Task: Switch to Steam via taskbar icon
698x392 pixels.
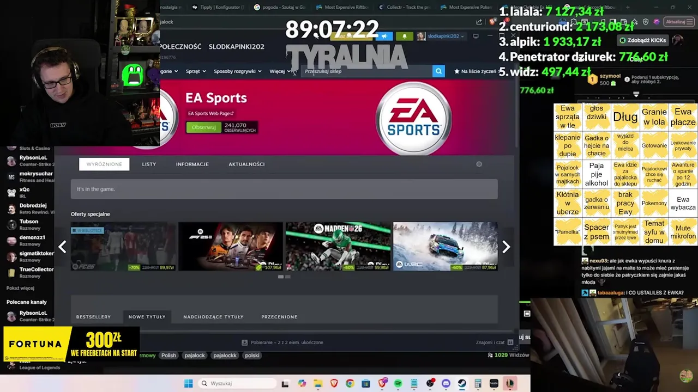Action: point(462,383)
